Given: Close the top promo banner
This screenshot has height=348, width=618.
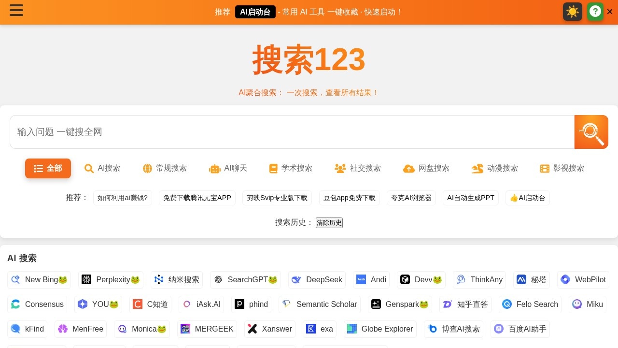Looking at the screenshot, I should coord(610,12).
